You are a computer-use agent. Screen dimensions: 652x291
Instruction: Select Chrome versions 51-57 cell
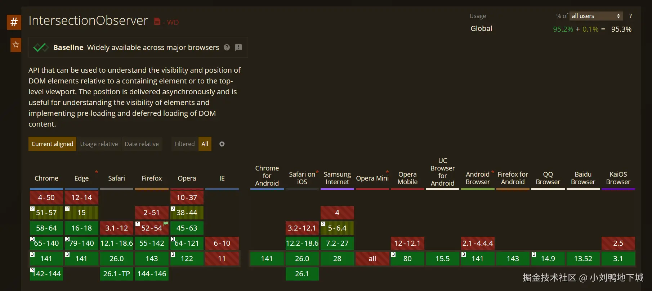tap(46, 213)
